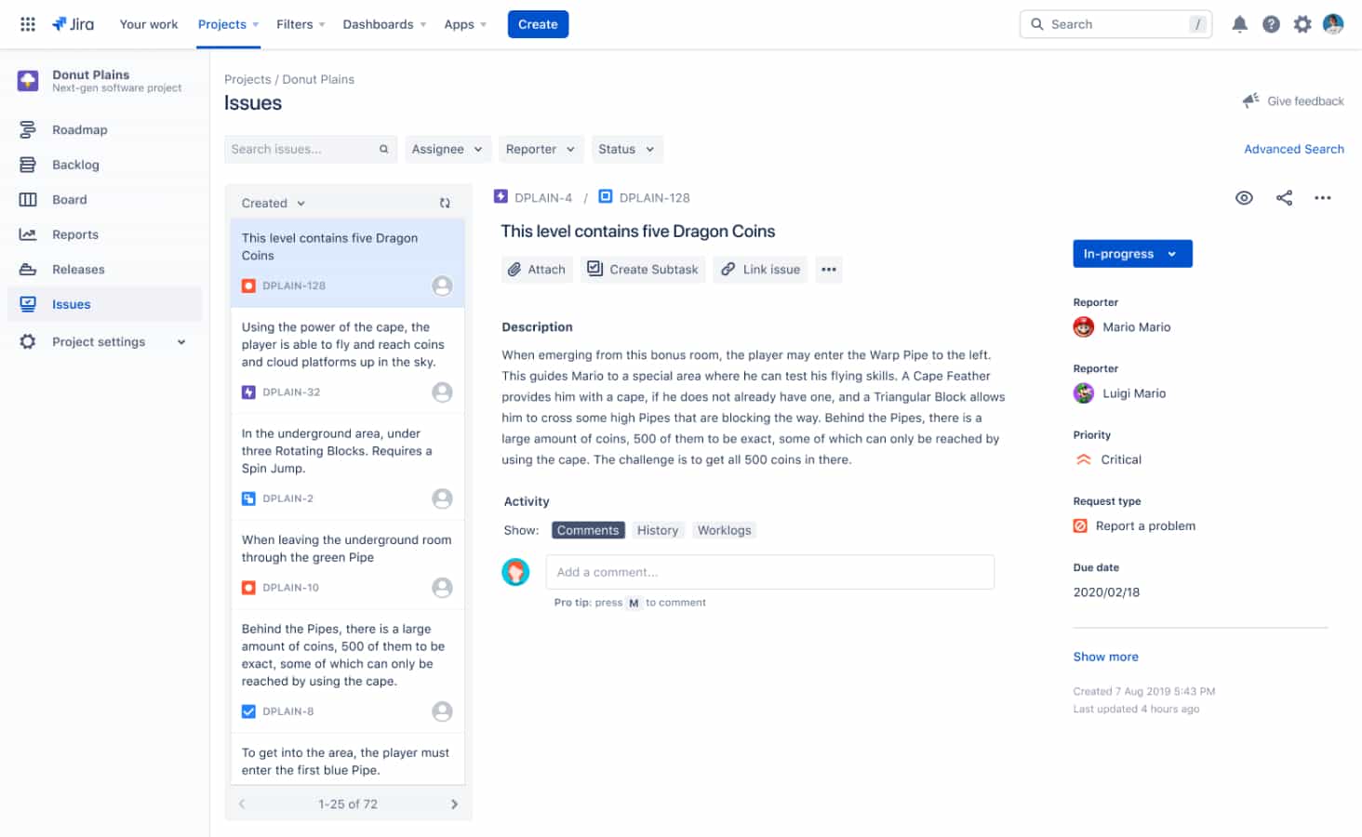The height and width of the screenshot is (837, 1362).
Task: Open the In-progress status dropdown
Action: [1132, 253]
